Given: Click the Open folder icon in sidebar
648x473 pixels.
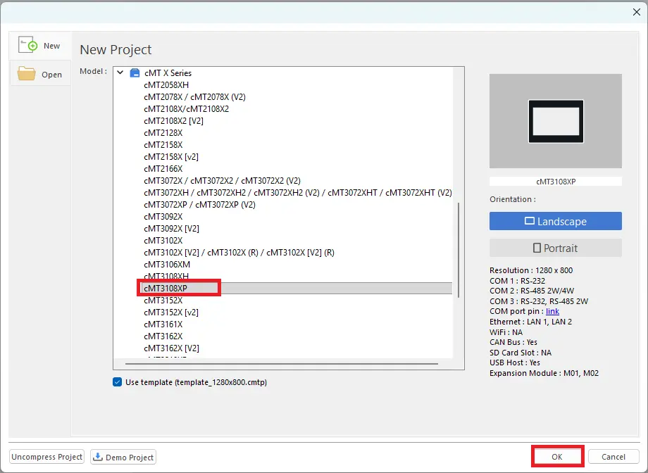Looking at the screenshot, I should (27, 73).
